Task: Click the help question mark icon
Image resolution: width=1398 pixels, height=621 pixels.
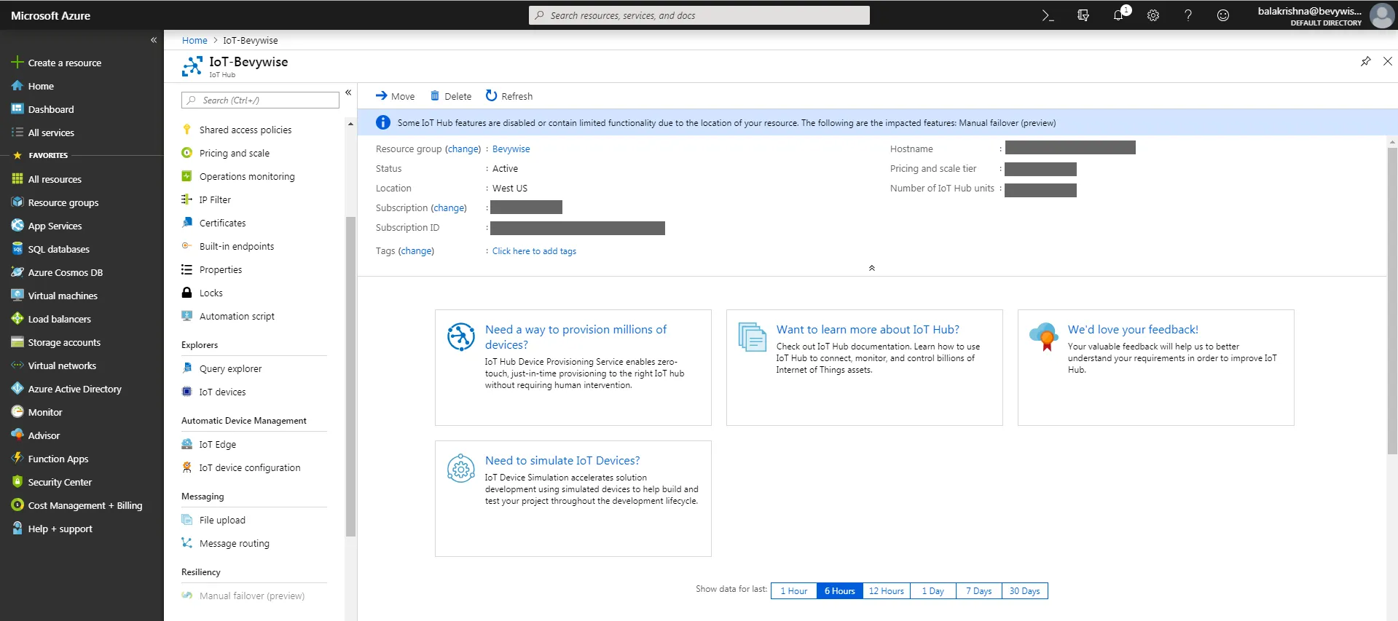Action: pyautogui.click(x=1188, y=15)
